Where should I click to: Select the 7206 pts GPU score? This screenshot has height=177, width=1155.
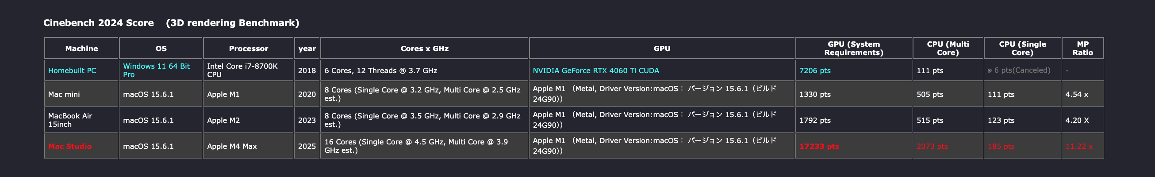pos(815,70)
